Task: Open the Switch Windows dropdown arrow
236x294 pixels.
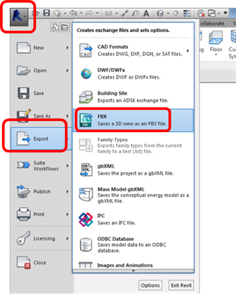Action: click(219, 13)
